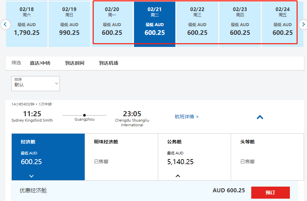Select the 02/19 Sunday date tab
Viewport: 307px width, 201px height.
point(69,23)
